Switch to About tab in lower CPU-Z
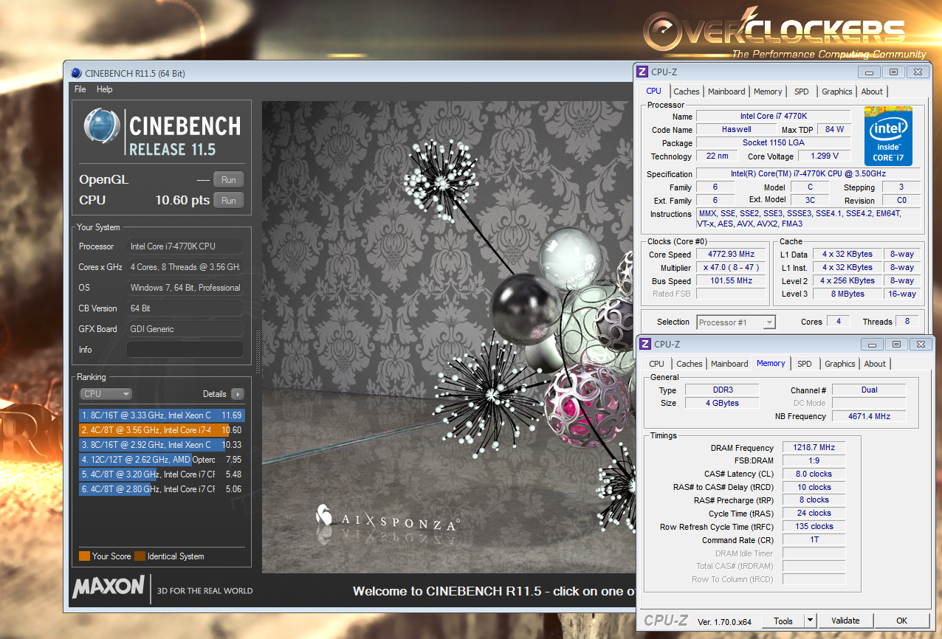Viewport: 942px width, 639px height. (x=875, y=364)
